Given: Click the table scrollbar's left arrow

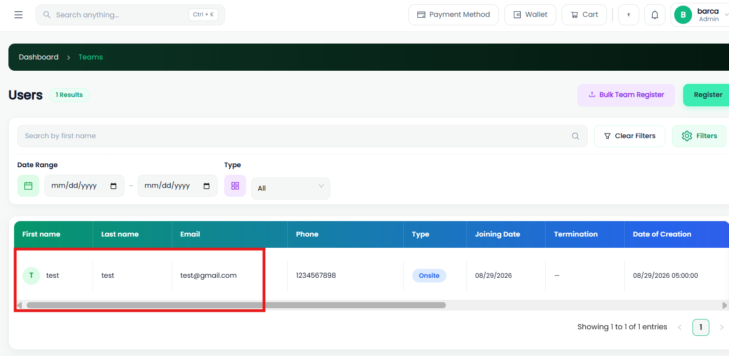Looking at the screenshot, I should tap(19, 305).
